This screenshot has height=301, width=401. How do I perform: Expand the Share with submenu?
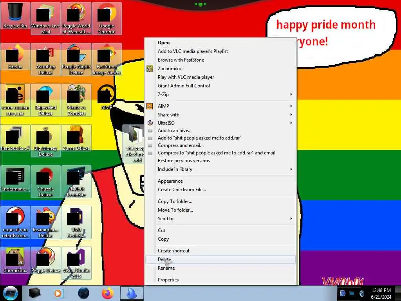pos(220,115)
